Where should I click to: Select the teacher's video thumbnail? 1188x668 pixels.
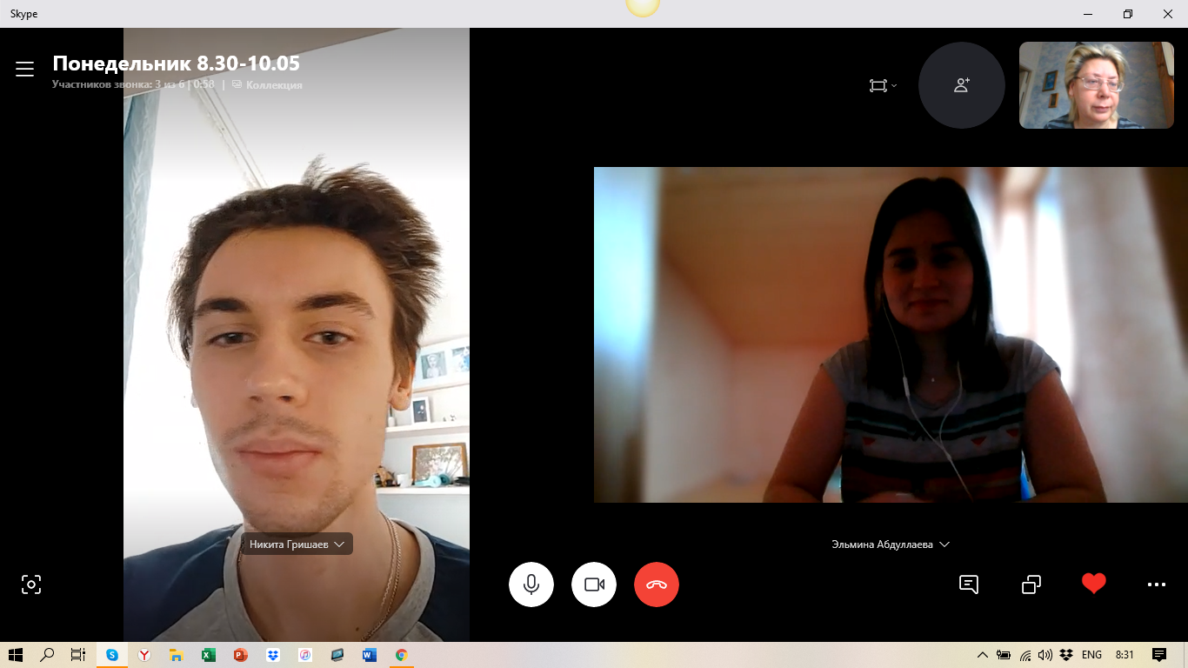1096,85
